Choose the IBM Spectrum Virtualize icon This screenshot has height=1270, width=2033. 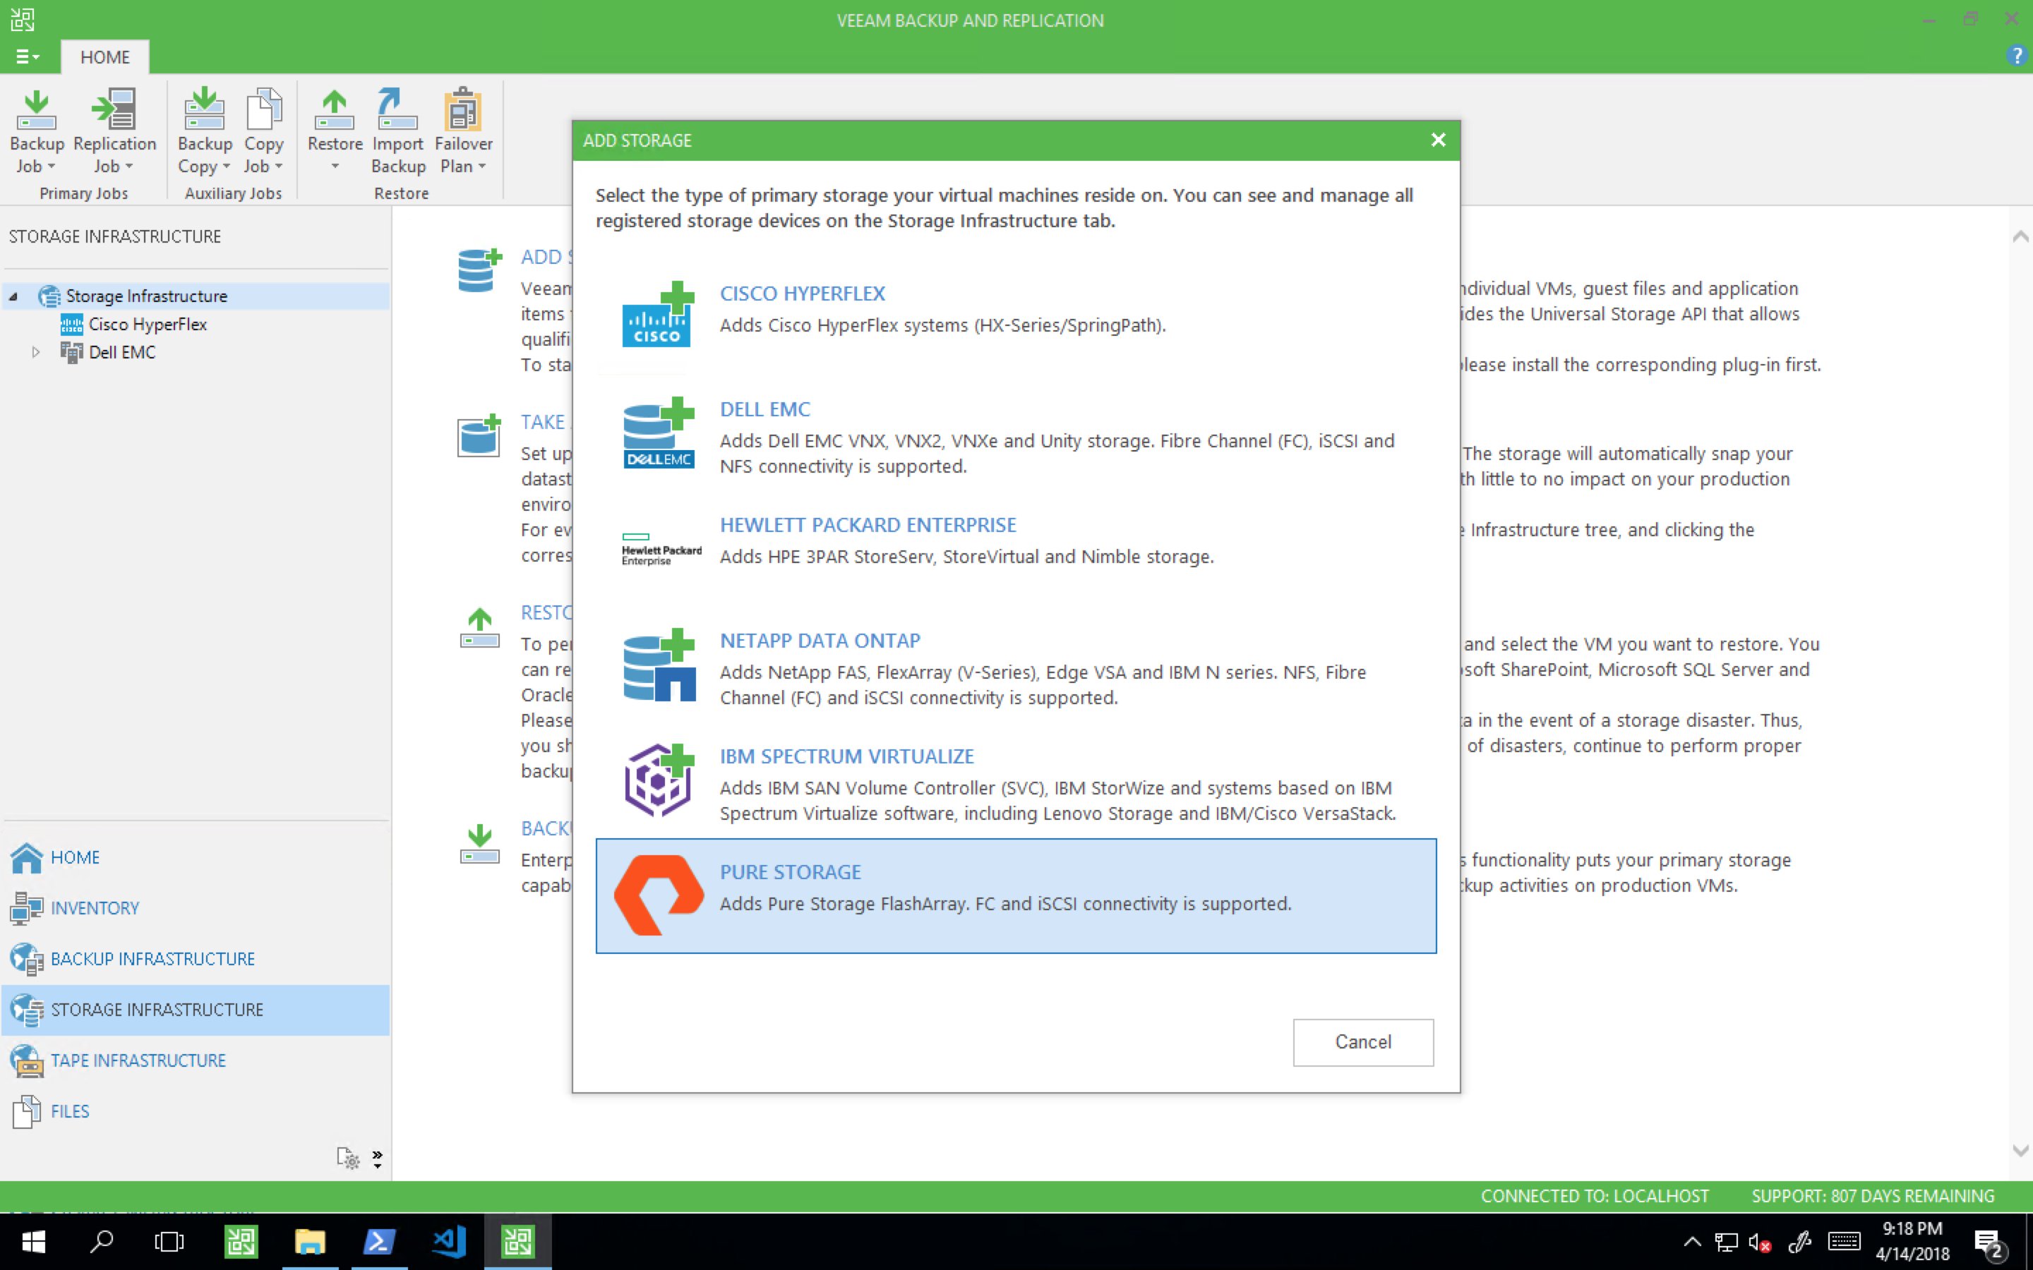[659, 780]
